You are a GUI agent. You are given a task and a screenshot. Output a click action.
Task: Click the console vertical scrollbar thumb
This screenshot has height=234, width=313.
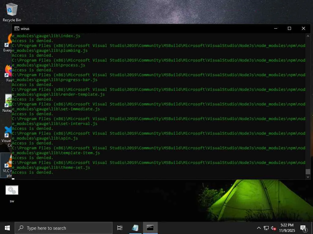click(x=308, y=172)
